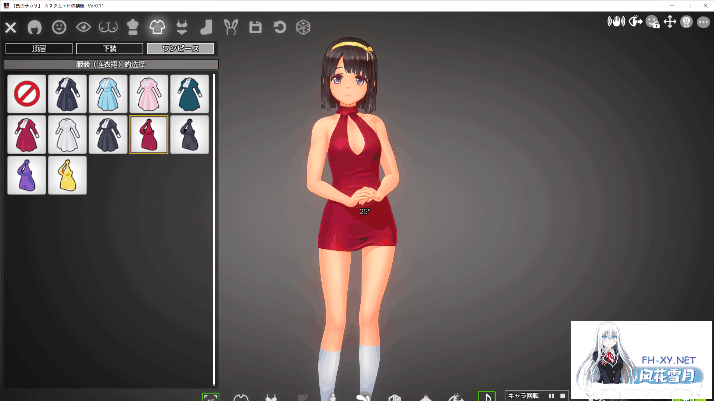The height and width of the screenshot is (401, 714).
Task: Open the breast adjustment panel
Action: 108,27
